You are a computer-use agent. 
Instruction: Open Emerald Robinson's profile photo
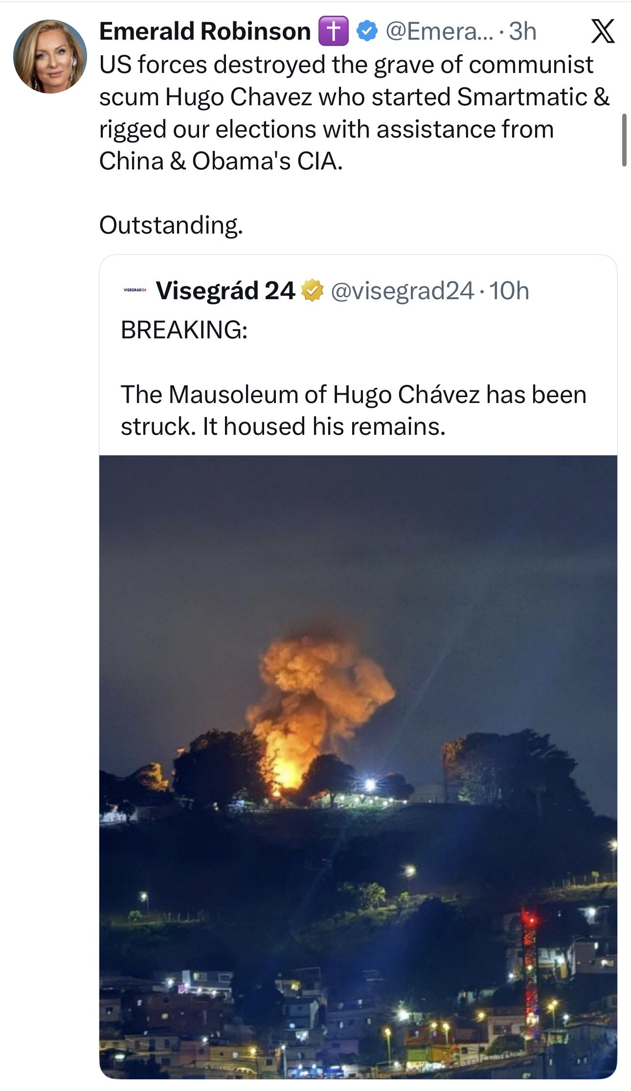(50, 57)
